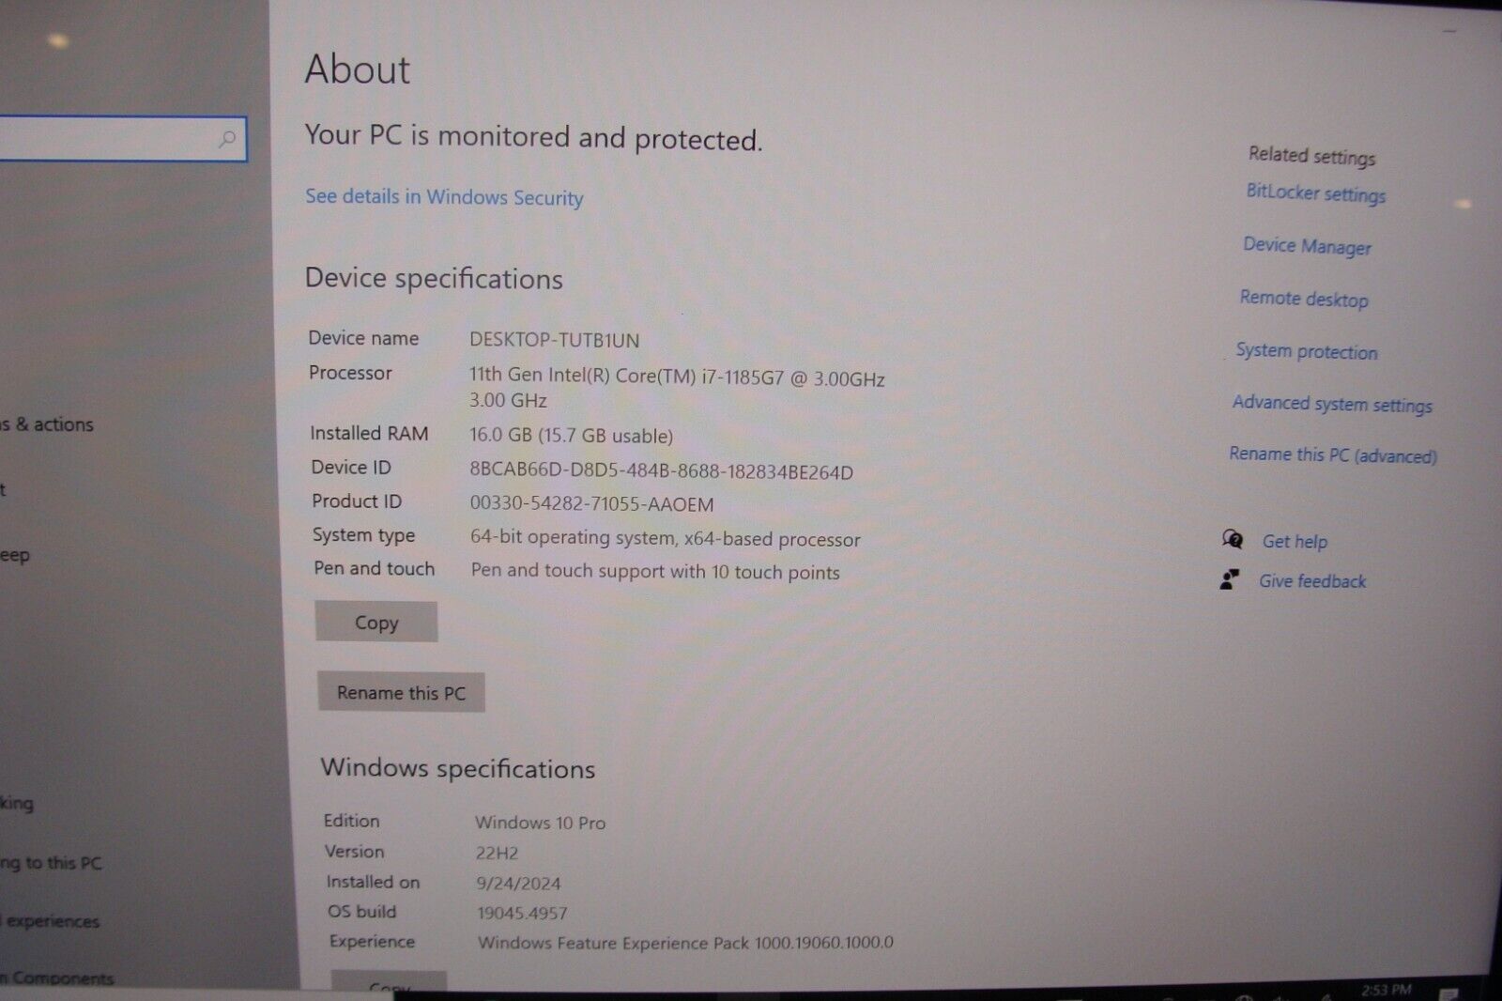This screenshot has height=1001, width=1502.
Task: Click the Installed on label
Action: tap(373, 882)
